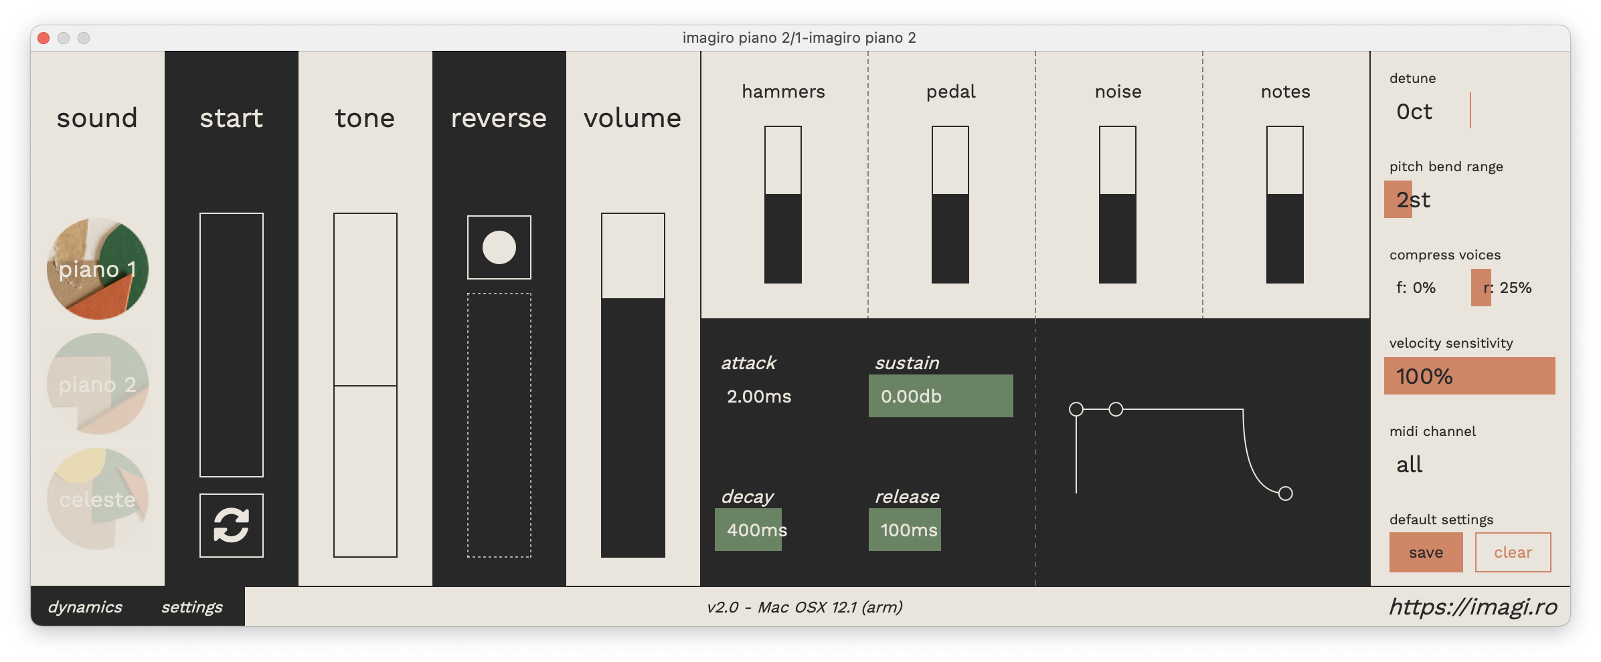Save default settings

(x=1426, y=552)
